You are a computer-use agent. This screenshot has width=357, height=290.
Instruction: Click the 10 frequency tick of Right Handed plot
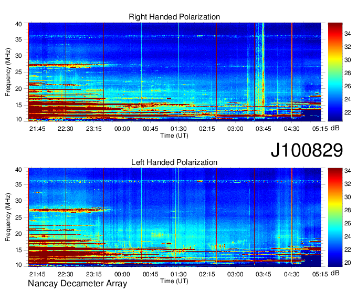(x=18, y=119)
